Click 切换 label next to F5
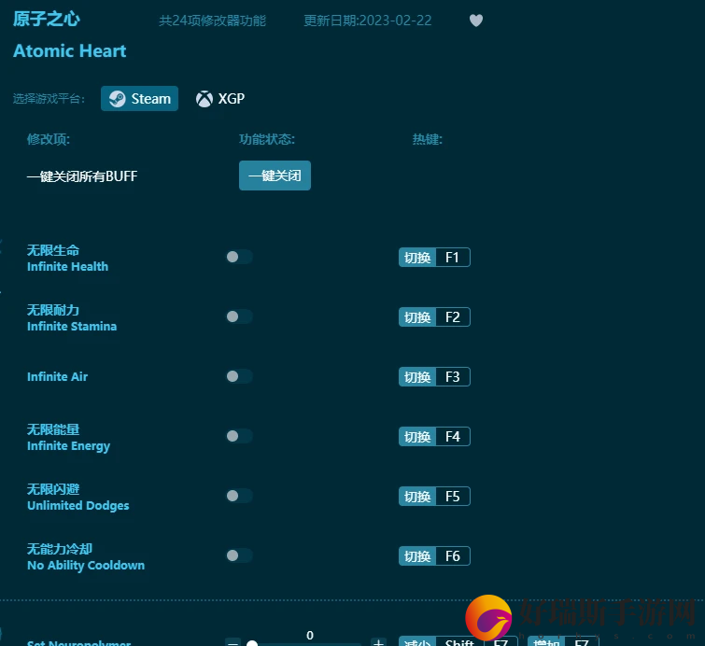The width and height of the screenshot is (705, 646). 417,497
